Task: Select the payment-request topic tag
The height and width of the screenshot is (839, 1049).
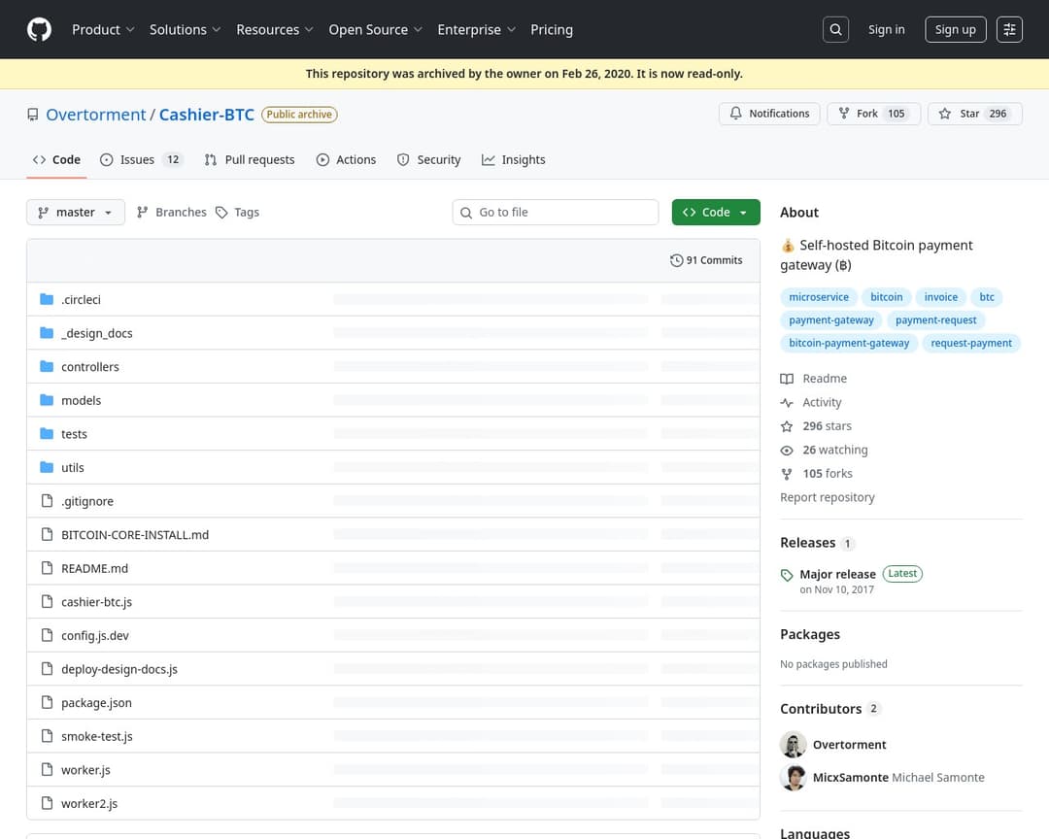Action: (x=936, y=320)
